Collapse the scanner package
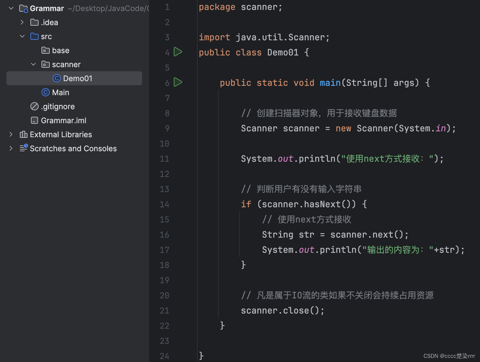Viewport: 480px width, 362px height. coord(33,64)
